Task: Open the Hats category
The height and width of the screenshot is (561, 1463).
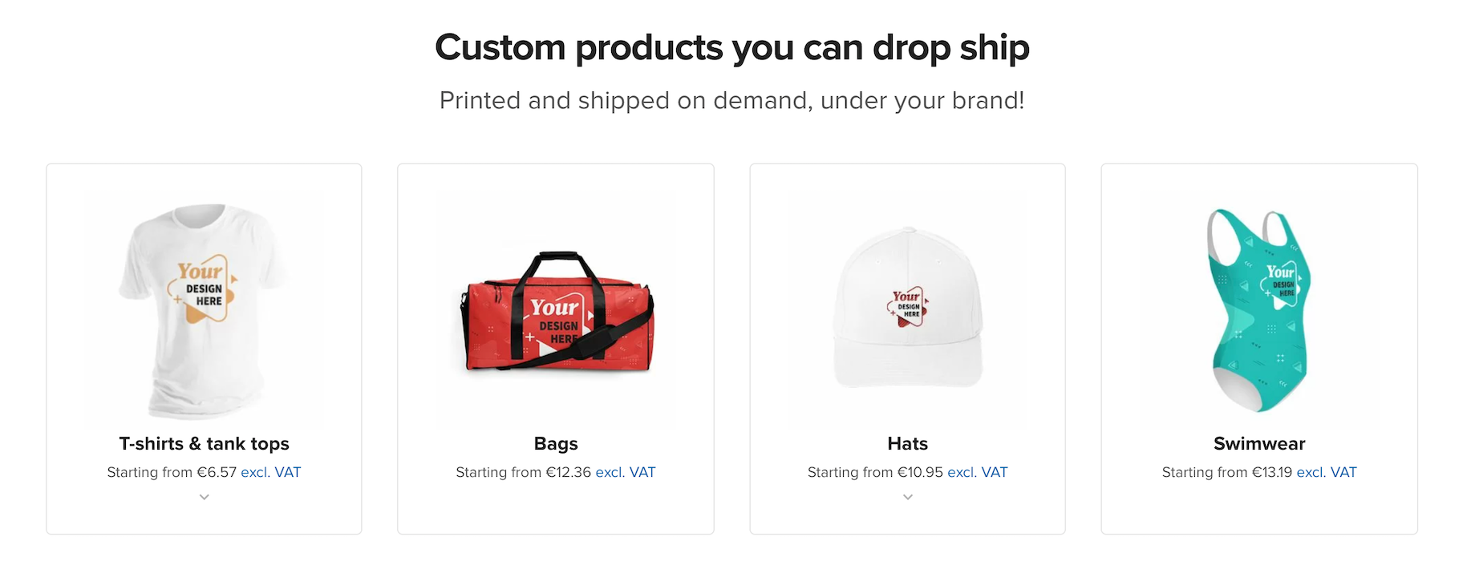Action: [x=907, y=443]
